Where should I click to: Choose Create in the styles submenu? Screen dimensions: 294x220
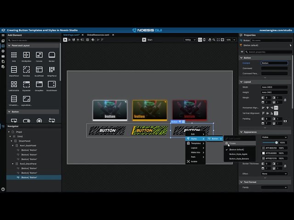(240, 143)
